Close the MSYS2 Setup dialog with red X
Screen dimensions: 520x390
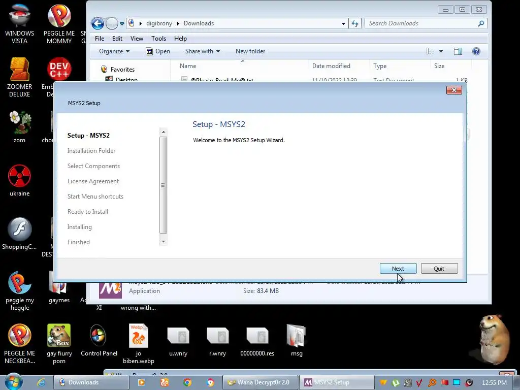tap(454, 90)
